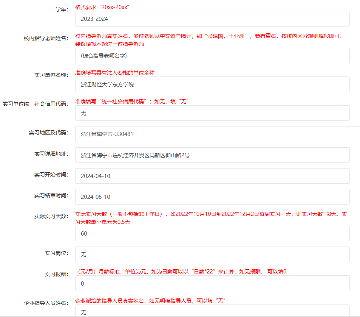Click the 学年 input showing 2023-2024
Screen dimensions: 360x317
212,19
